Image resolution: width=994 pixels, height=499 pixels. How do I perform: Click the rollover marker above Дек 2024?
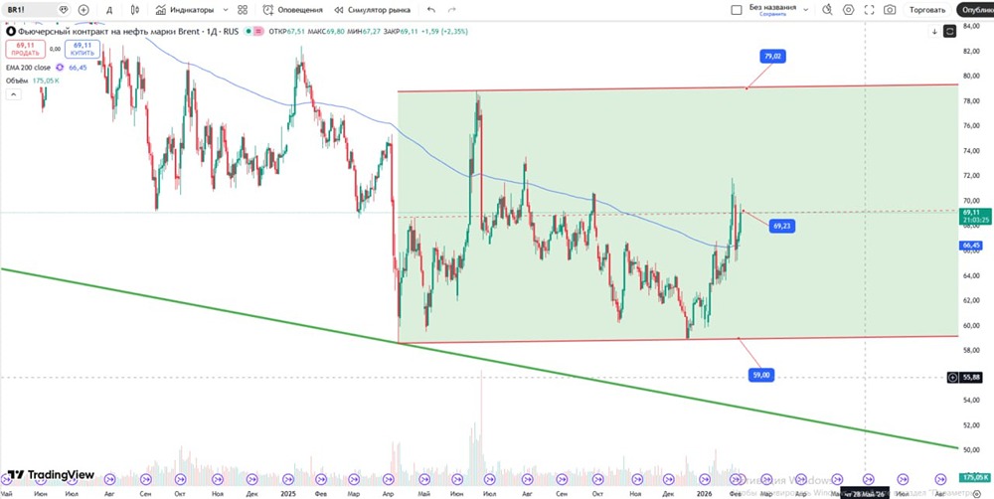pyautogui.click(x=253, y=479)
